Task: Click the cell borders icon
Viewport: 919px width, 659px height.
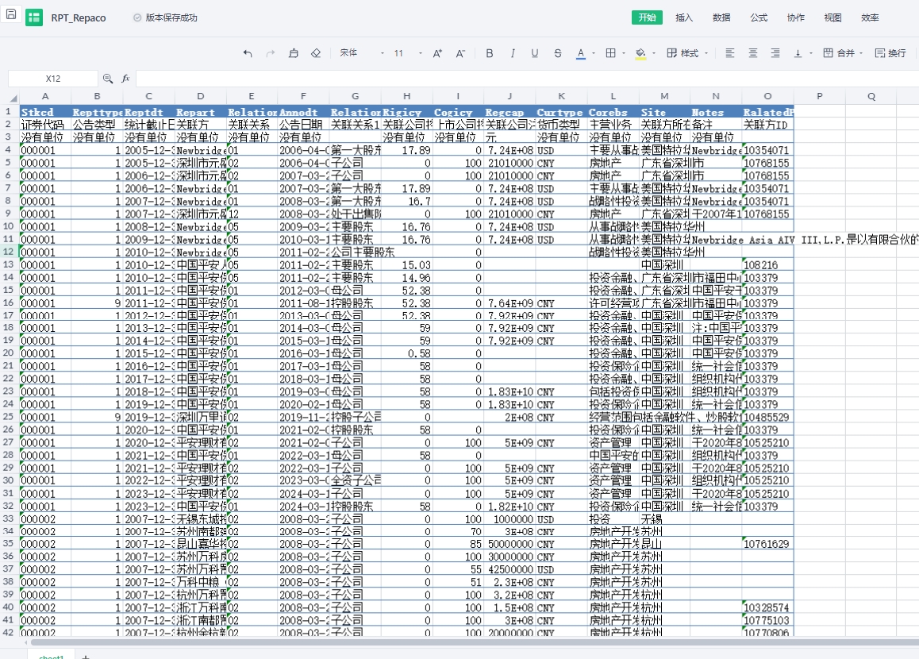Action: [x=611, y=53]
